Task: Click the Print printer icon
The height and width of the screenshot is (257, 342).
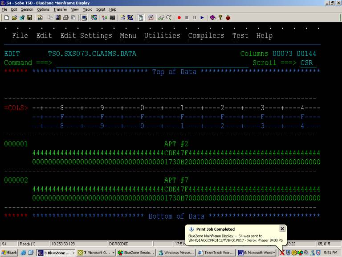Action: click(x=65, y=18)
